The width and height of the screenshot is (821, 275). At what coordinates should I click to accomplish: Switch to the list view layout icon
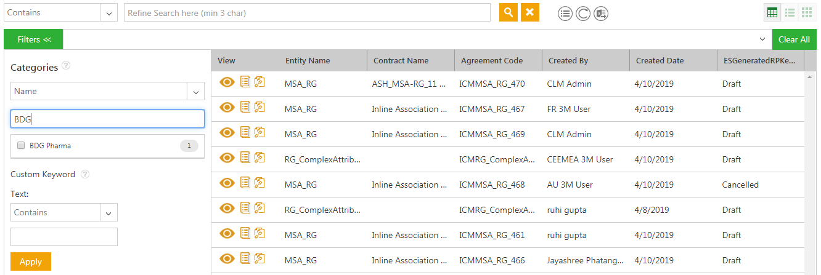790,12
